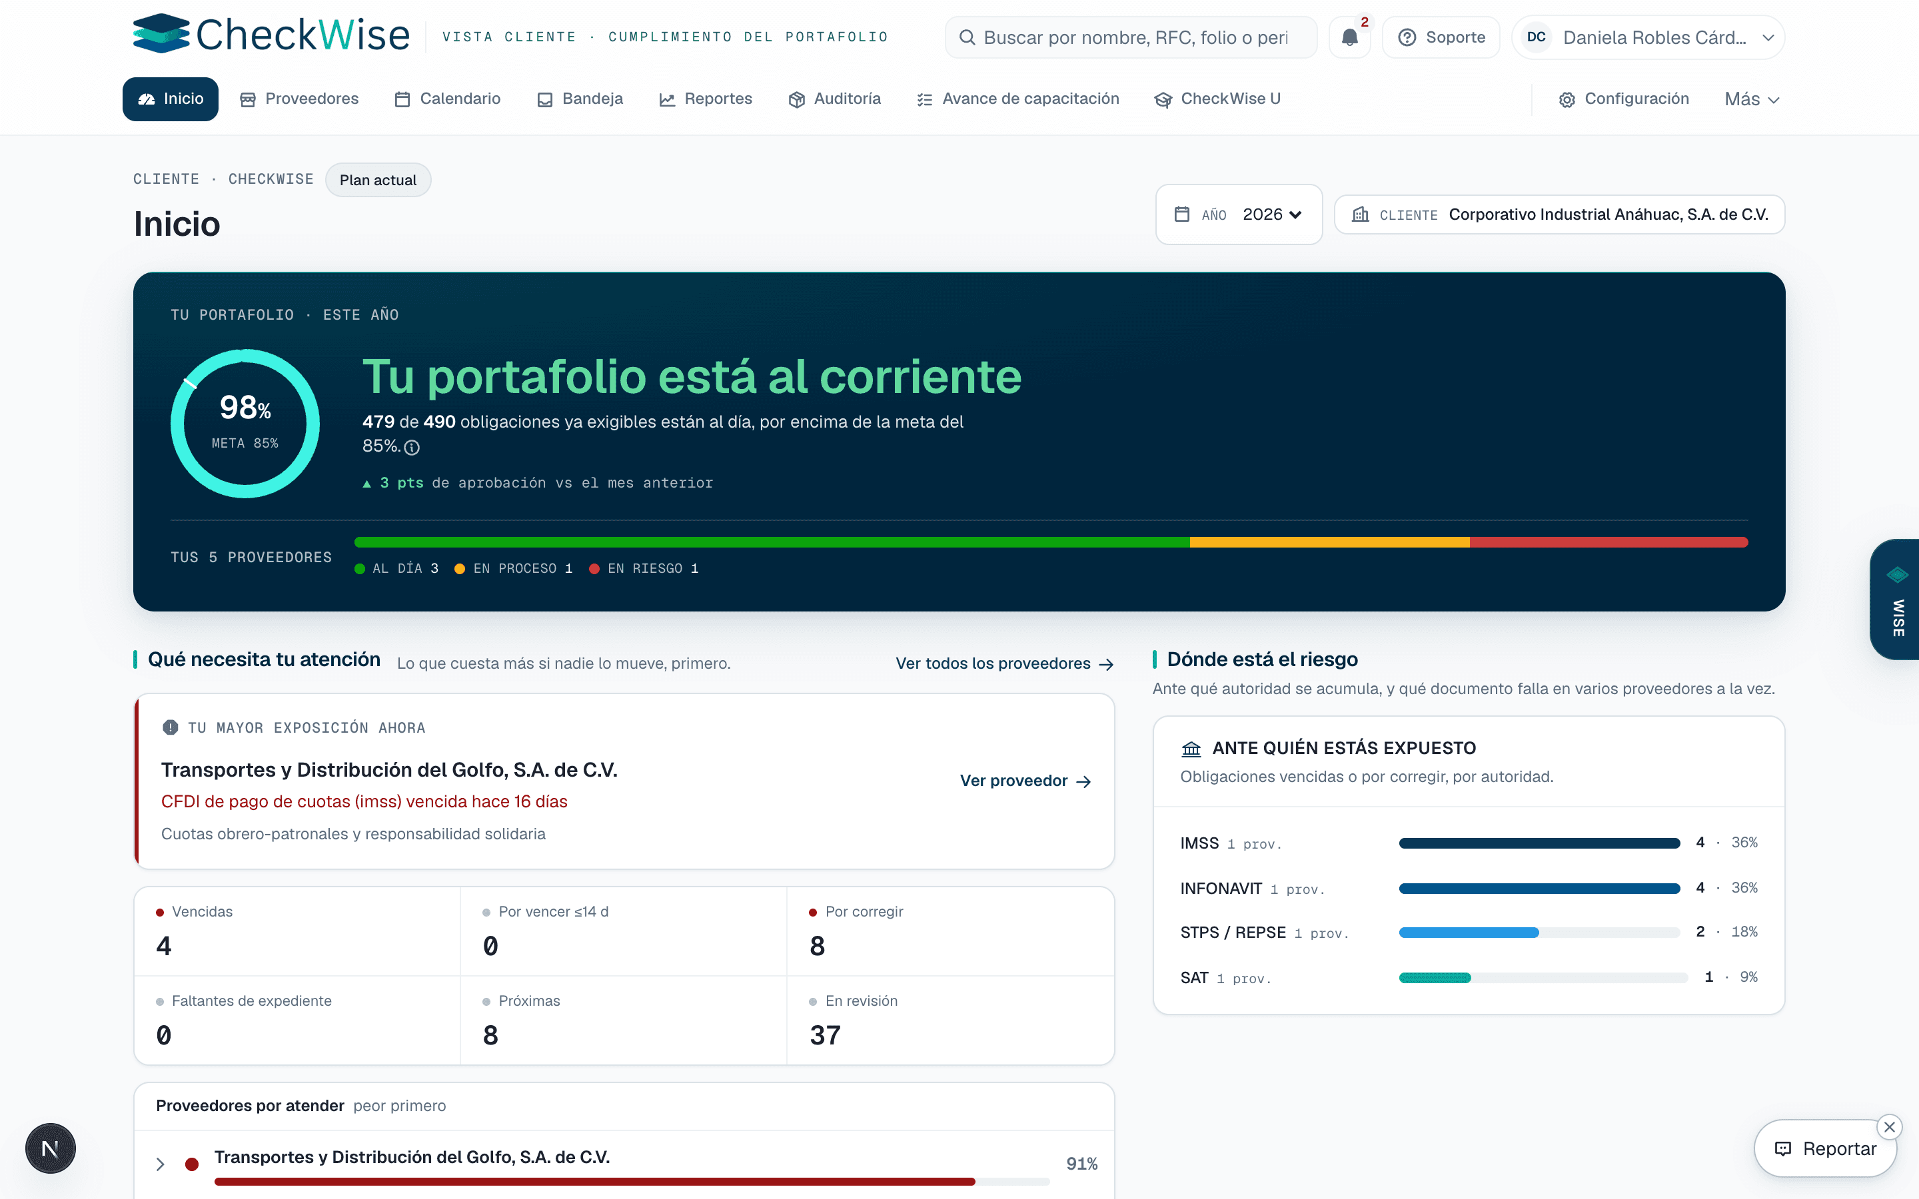Follow Ver todos los proveedores link
1919x1199 pixels.
1004,663
